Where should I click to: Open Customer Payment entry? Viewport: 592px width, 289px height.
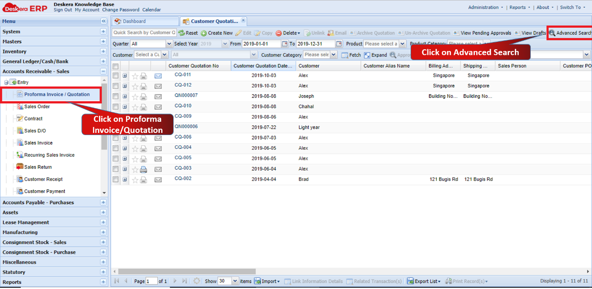click(45, 191)
